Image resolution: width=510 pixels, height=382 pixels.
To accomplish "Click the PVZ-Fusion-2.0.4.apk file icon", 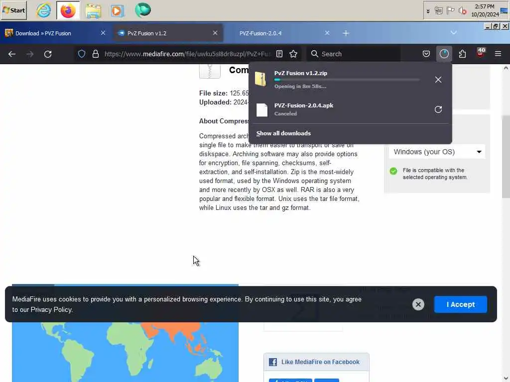I will (x=262, y=110).
